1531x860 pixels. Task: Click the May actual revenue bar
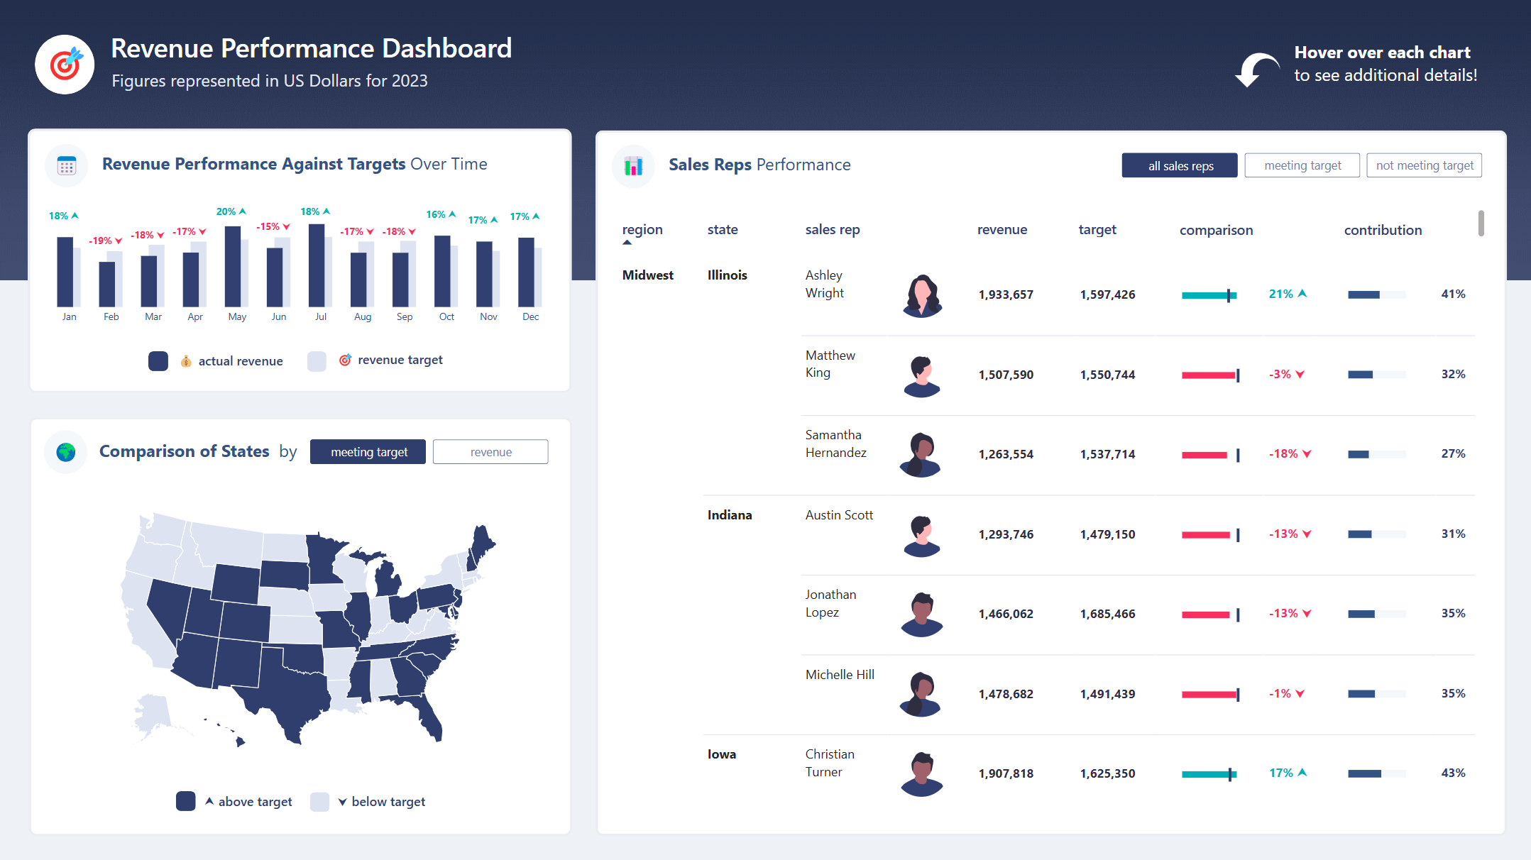[232, 266]
